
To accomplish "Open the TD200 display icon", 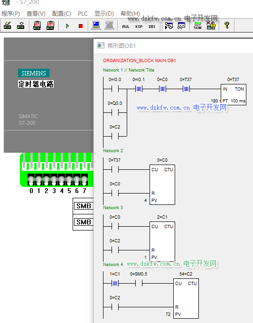I will tap(197, 26).
